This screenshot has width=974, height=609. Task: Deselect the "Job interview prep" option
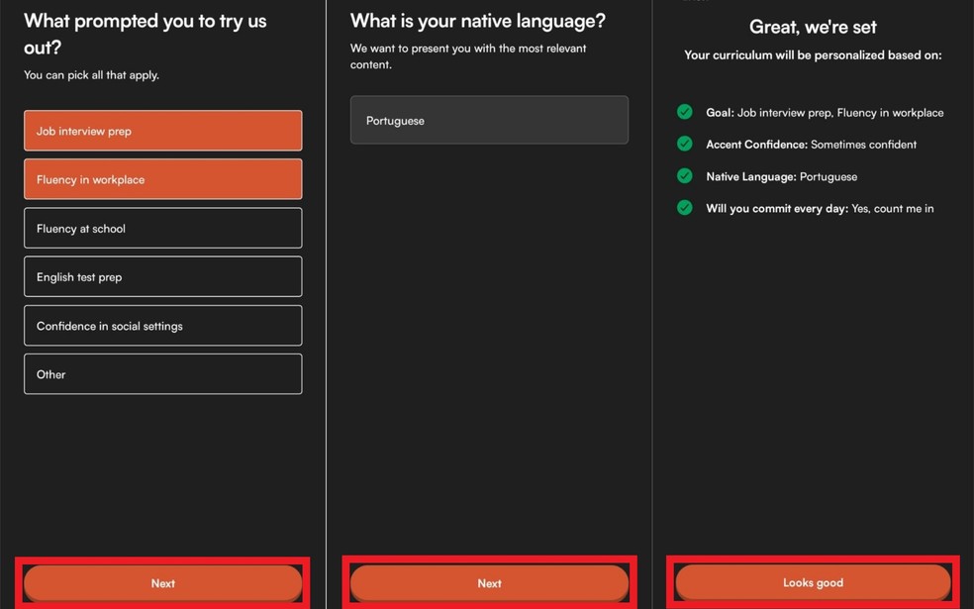tap(162, 131)
